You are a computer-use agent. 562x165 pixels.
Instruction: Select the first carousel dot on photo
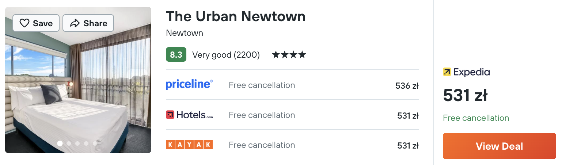60,143
